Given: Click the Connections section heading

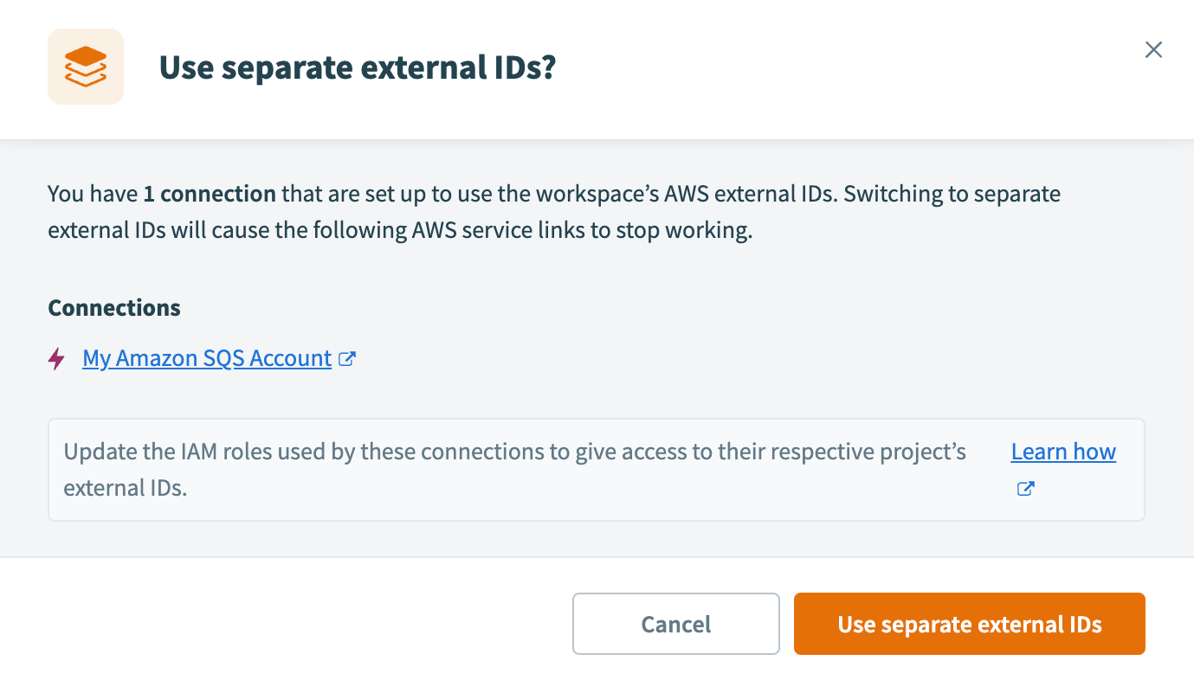Looking at the screenshot, I should 113,307.
